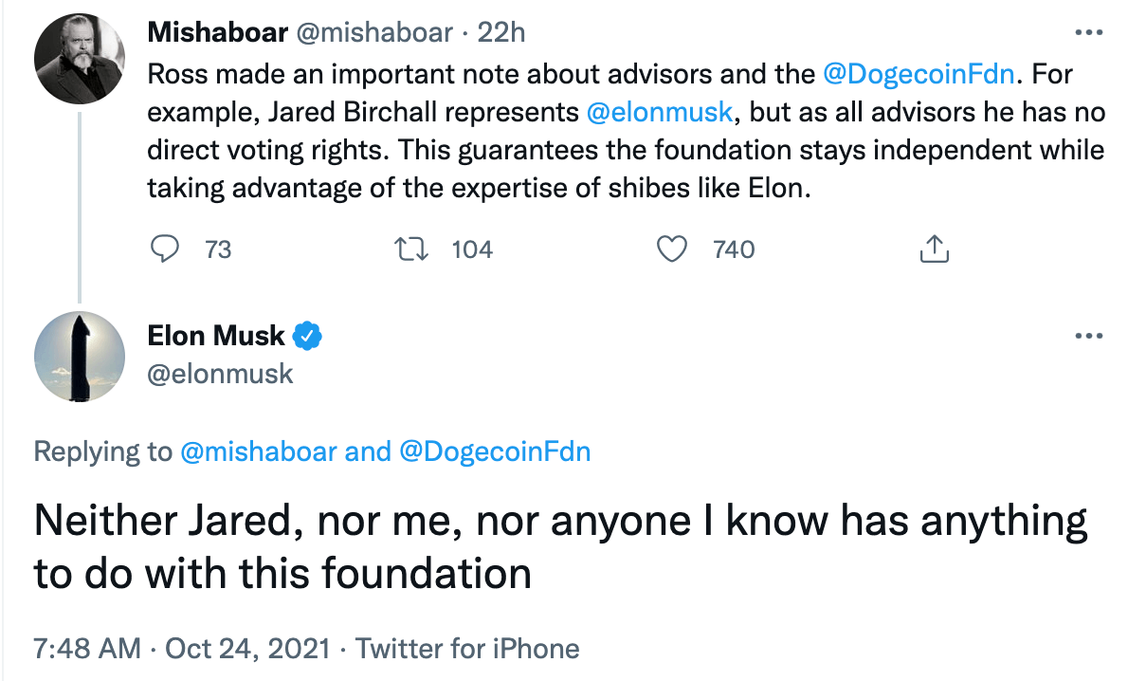Click the retweet icon below Mishaboar's tweet
Viewport: 1128px width, 681px height.
[410, 248]
